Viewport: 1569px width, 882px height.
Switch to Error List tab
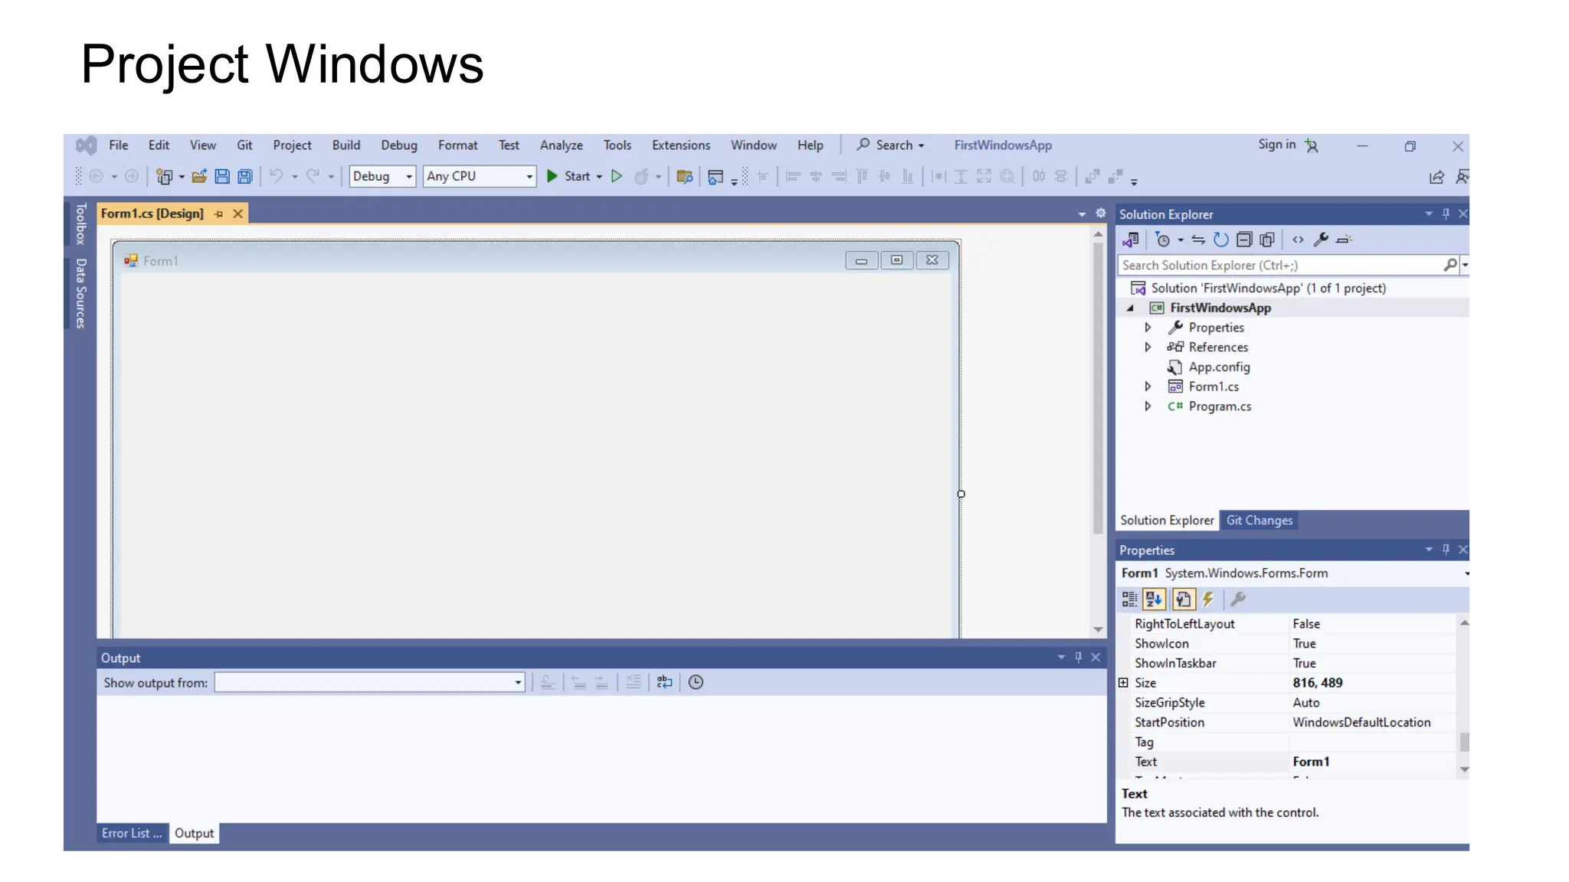(x=132, y=834)
